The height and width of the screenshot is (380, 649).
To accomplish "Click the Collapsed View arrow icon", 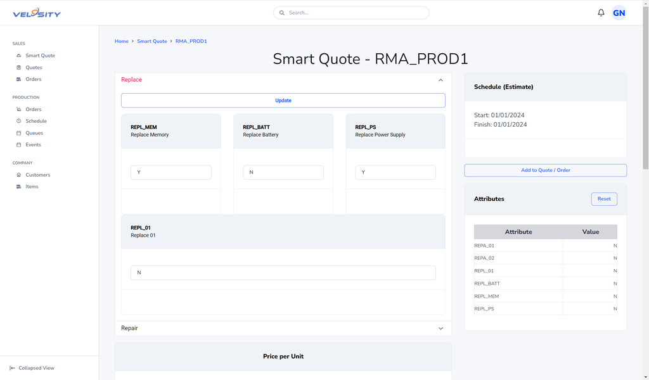I will 13,368.
